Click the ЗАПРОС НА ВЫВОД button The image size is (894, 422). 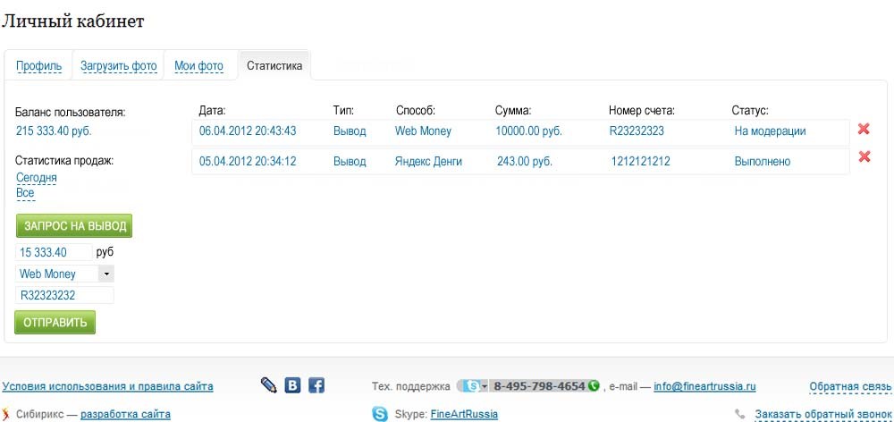(74, 226)
